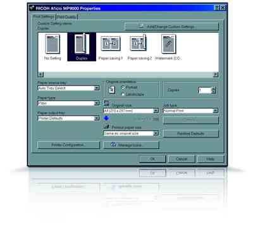Switch to the Print Quality tab
Image resolution: width=253 pixels, height=238 pixels.
[67, 17]
